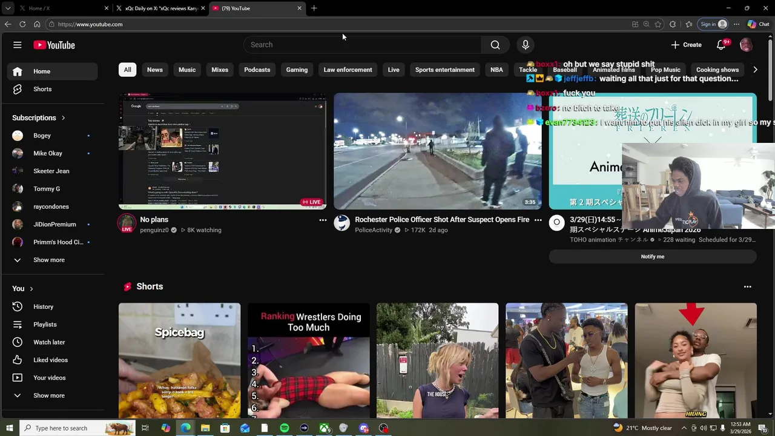Open the Create menu
Screen dimensions: 775x436
[x=686, y=45]
